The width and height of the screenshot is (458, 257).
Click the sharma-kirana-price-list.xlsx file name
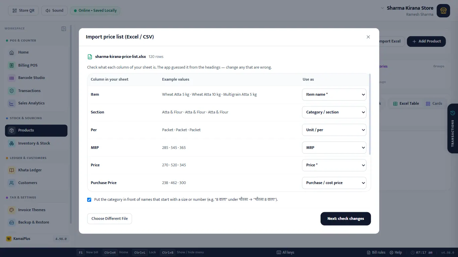pos(120,57)
